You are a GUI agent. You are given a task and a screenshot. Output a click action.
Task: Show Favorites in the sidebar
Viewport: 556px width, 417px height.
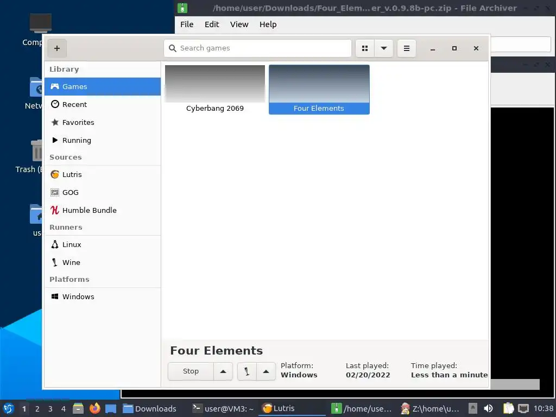tap(103, 122)
